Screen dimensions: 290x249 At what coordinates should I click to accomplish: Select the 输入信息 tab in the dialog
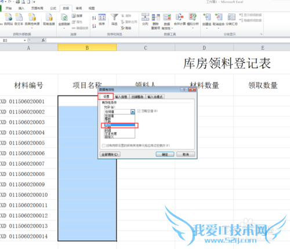(x=121, y=97)
